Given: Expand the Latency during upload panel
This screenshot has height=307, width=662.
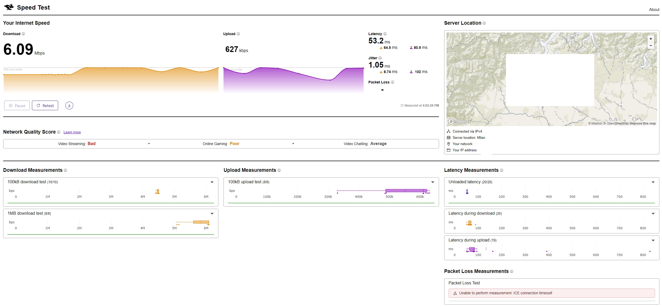Looking at the screenshot, I should (653, 240).
